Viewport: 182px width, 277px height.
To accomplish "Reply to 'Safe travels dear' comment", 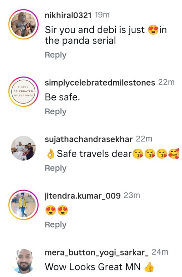I will point(56,168).
